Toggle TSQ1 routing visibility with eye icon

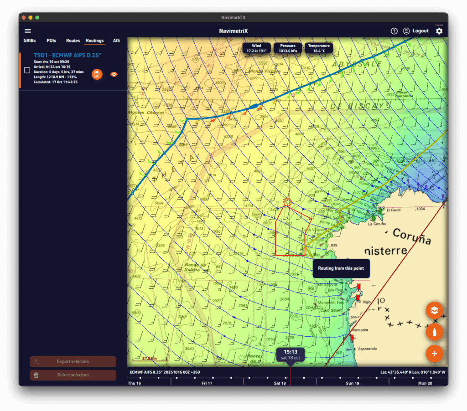(114, 74)
